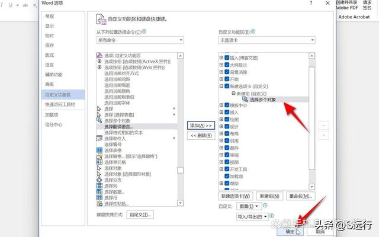Click the table icon next to 选择表格
Screen dimensions: 379x237
coord(99,150)
